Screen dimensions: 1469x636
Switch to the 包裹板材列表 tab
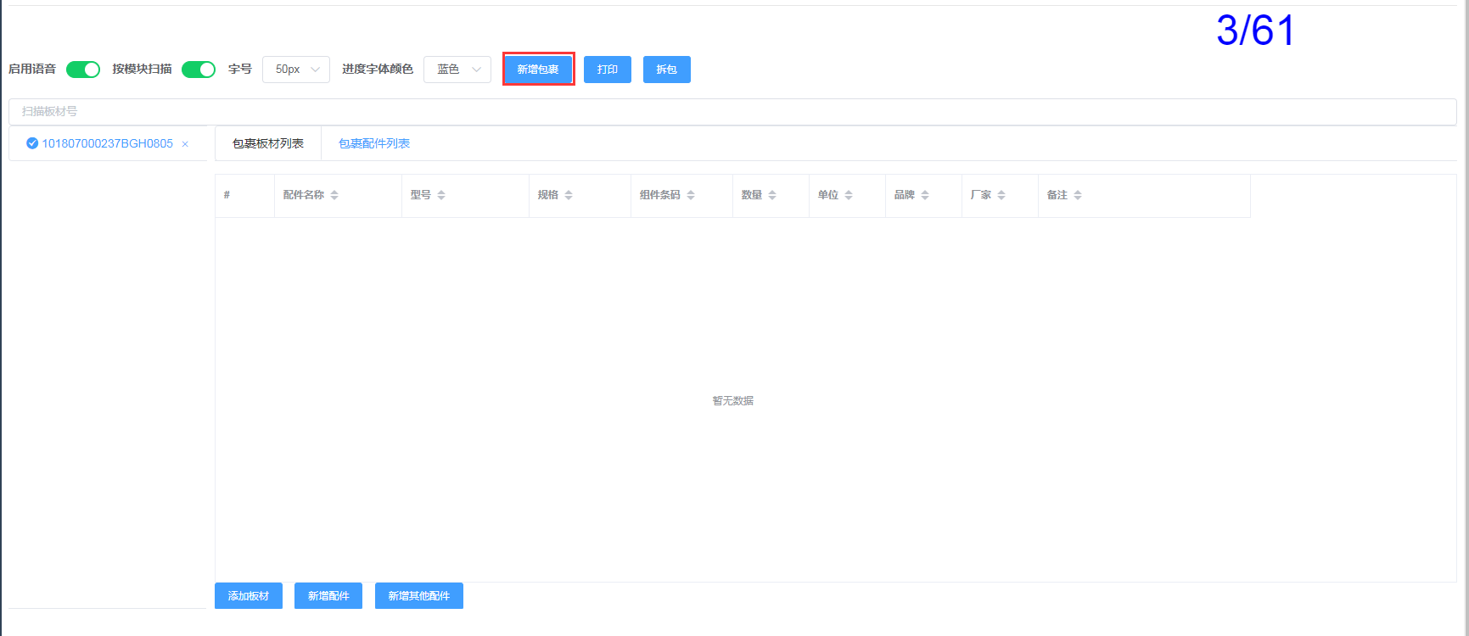point(268,143)
